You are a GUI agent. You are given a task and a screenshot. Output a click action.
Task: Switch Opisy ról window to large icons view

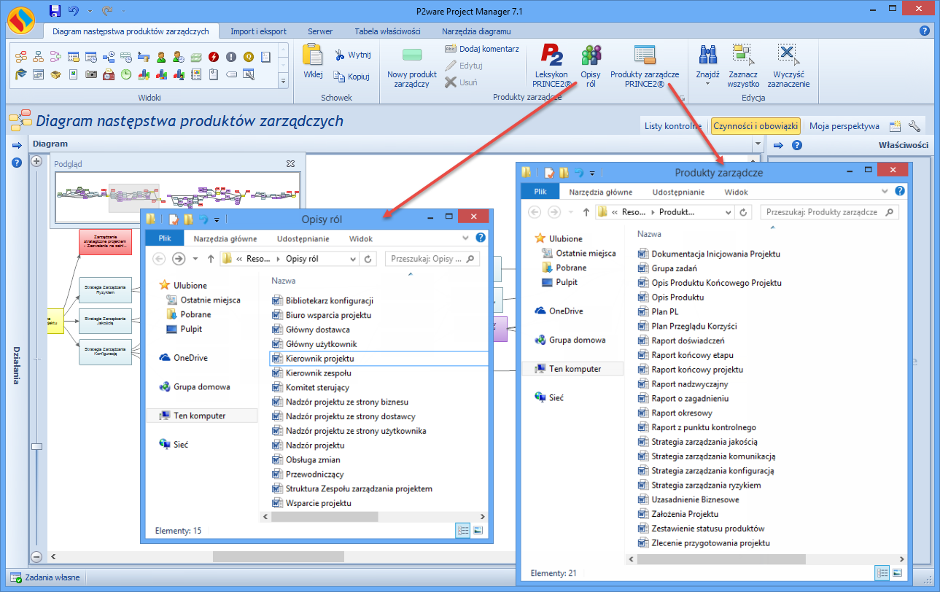[x=478, y=531]
